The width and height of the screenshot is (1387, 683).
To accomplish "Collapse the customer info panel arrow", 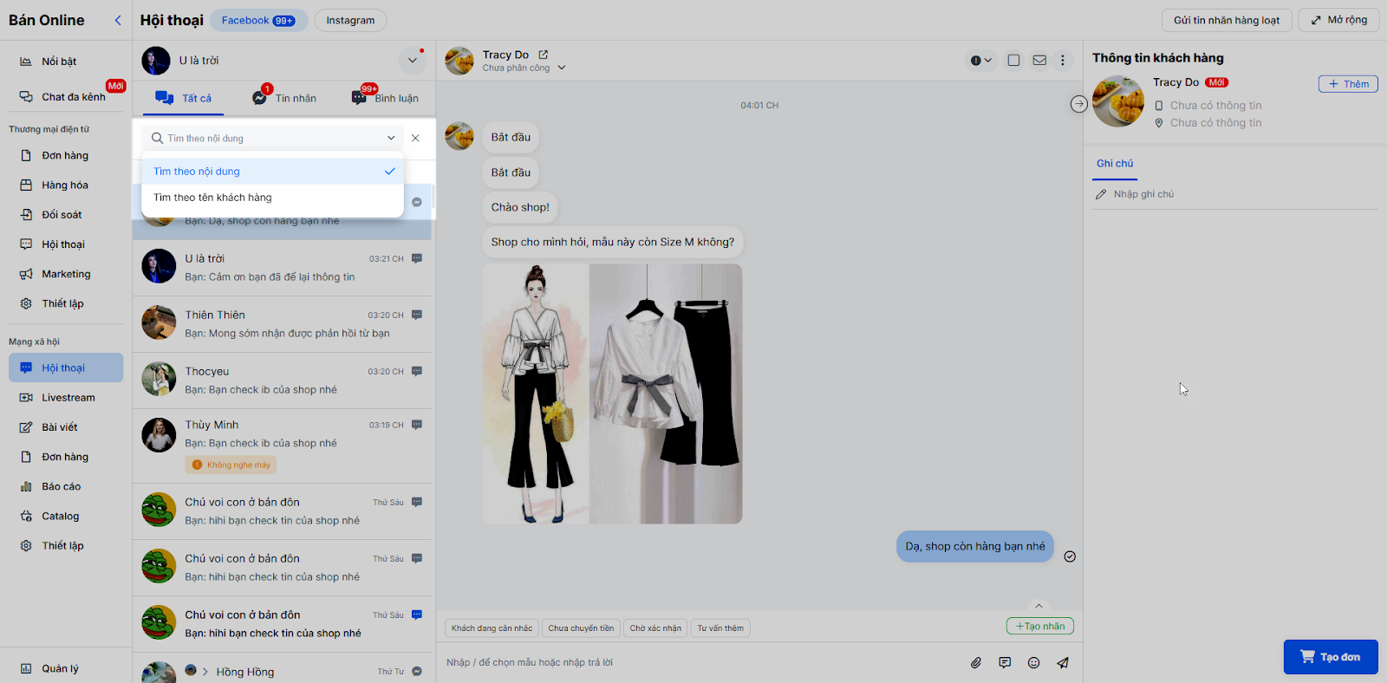I will pyautogui.click(x=1078, y=104).
